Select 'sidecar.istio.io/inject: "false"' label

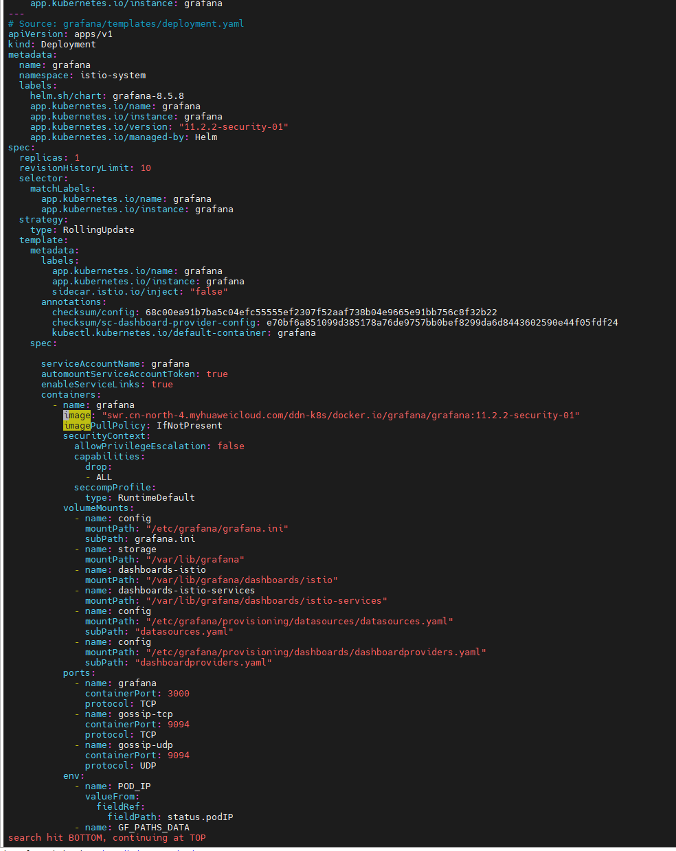click(140, 291)
